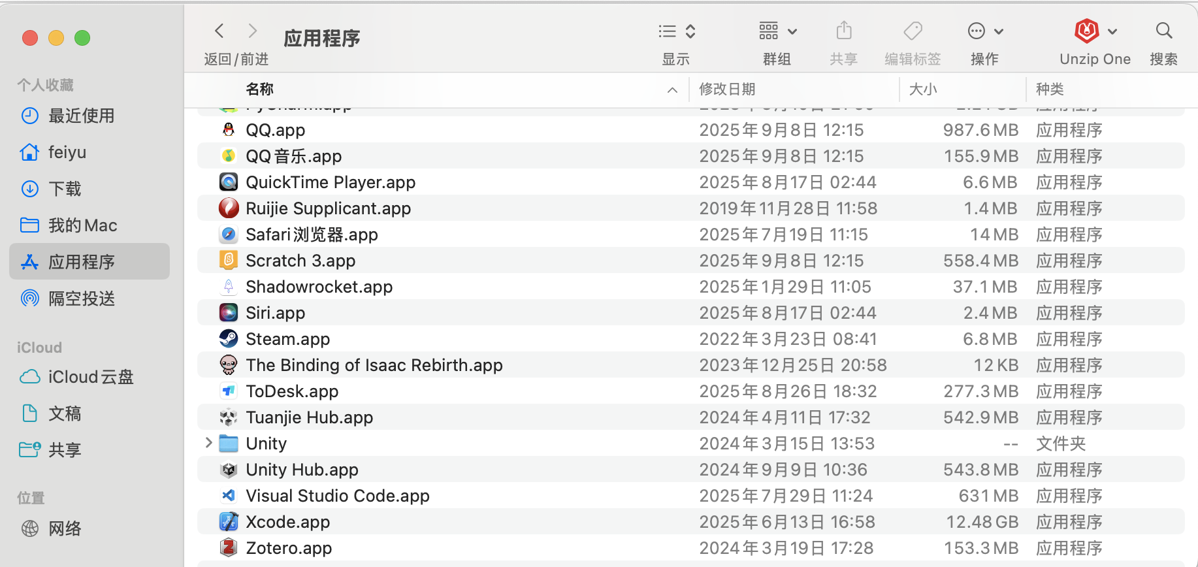
Task: Click the yellow minimize window button
Action: click(x=56, y=38)
